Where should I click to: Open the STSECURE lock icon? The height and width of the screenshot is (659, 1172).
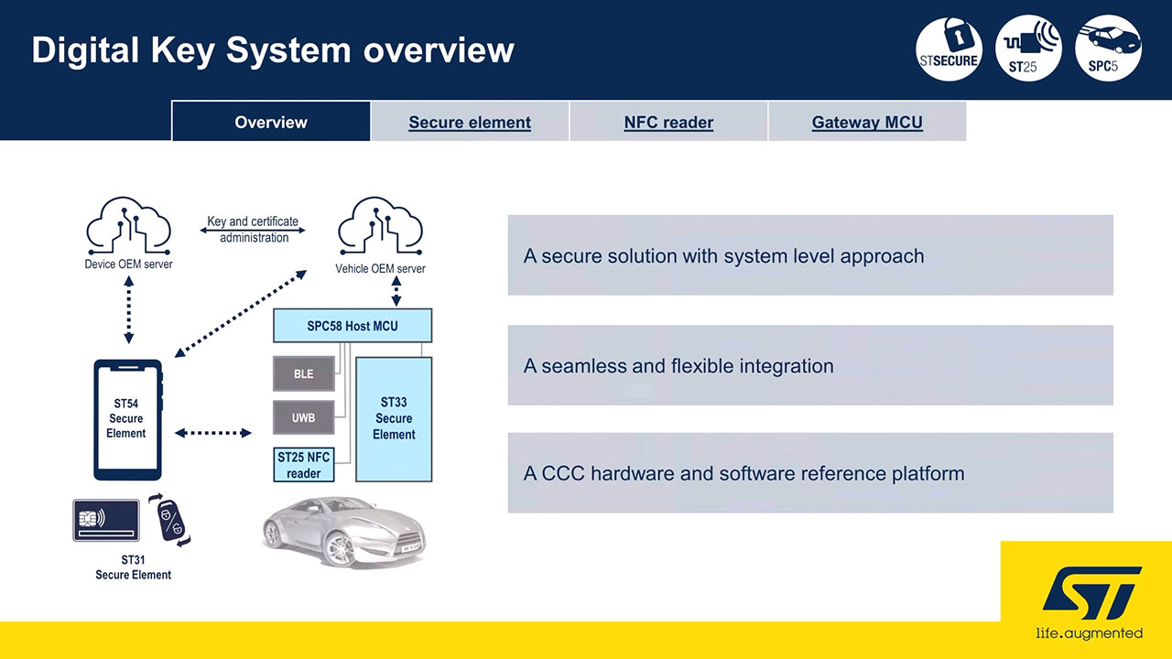tap(949, 48)
